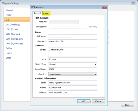Edit the Street address box

[73, 52]
